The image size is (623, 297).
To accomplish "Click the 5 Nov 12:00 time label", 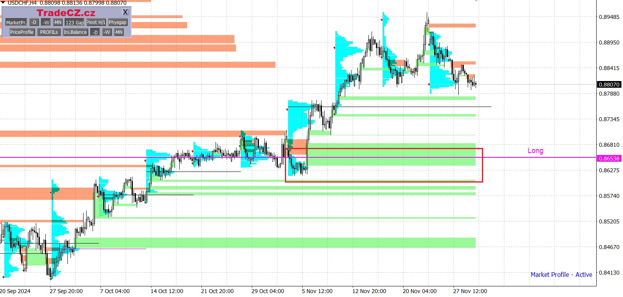I will click(317, 291).
